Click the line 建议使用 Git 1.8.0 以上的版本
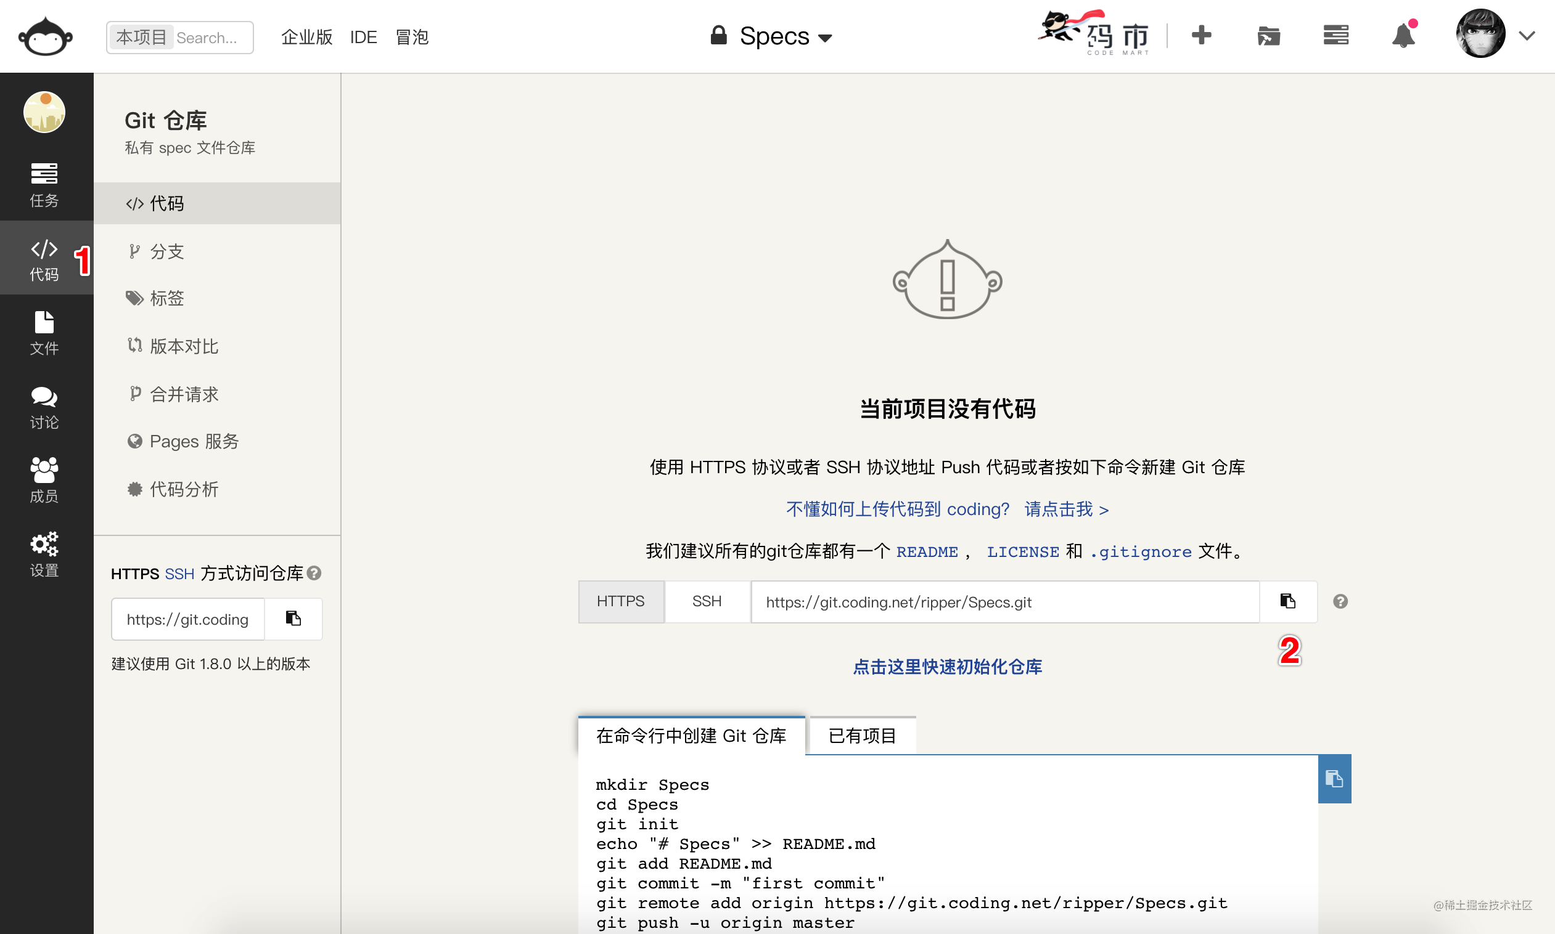The height and width of the screenshot is (934, 1555). point(211,664)
